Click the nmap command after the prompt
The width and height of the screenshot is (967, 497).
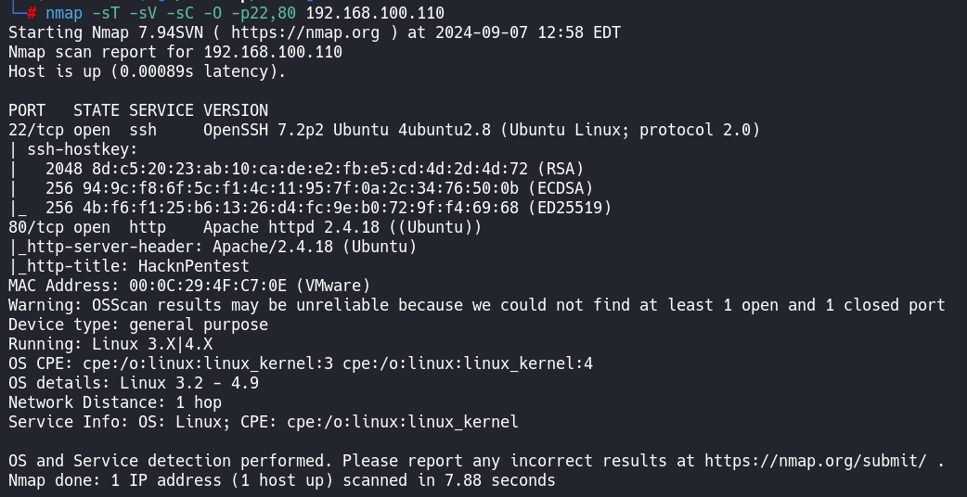point(63,13)
